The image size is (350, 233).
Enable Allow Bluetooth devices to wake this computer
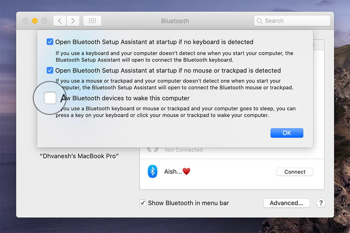(x=50, y=98)
